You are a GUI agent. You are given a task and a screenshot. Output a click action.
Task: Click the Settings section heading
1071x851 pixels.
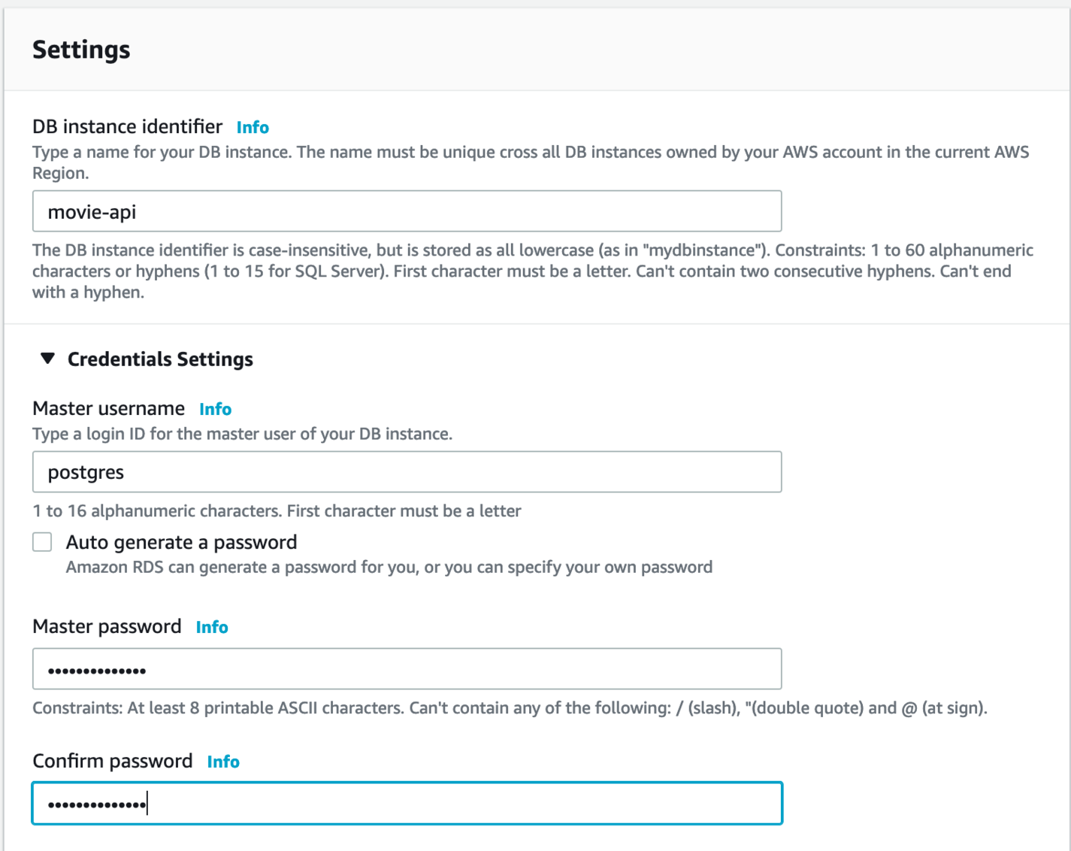coord(81,50)
